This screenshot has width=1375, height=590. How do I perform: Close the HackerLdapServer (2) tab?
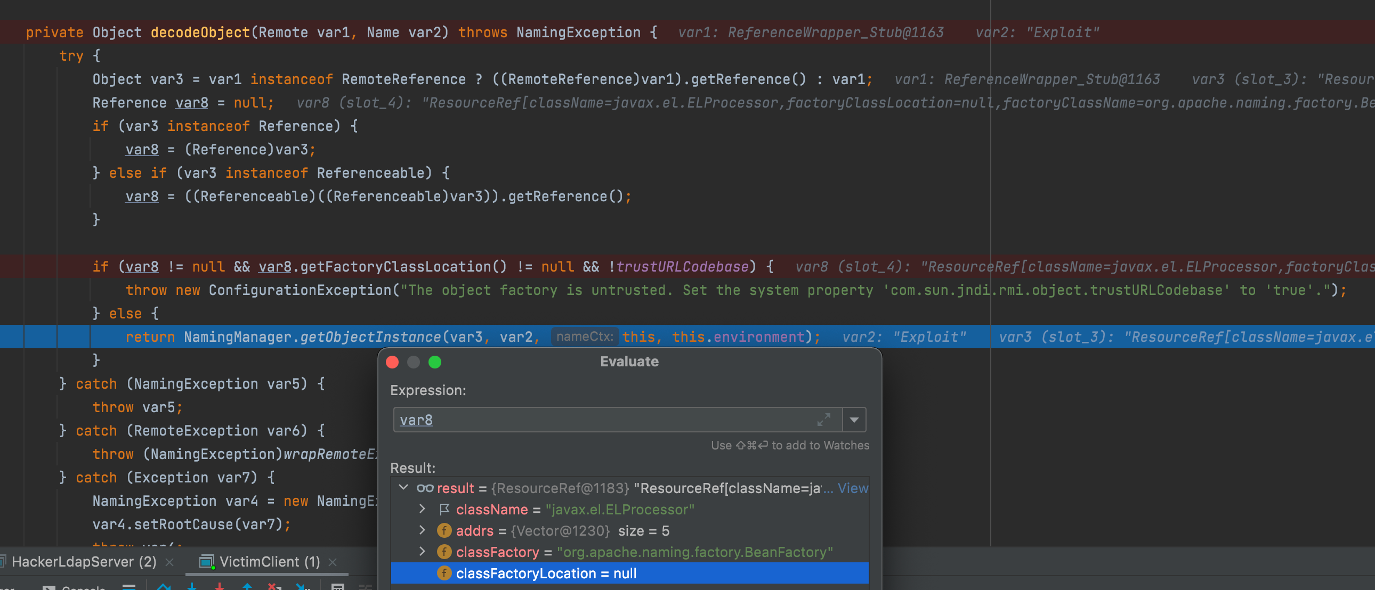click(x=169, y=562)
